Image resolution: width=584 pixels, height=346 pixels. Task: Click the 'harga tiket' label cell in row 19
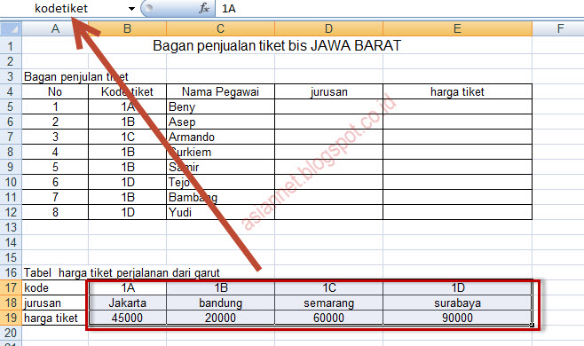pos(54,318)
